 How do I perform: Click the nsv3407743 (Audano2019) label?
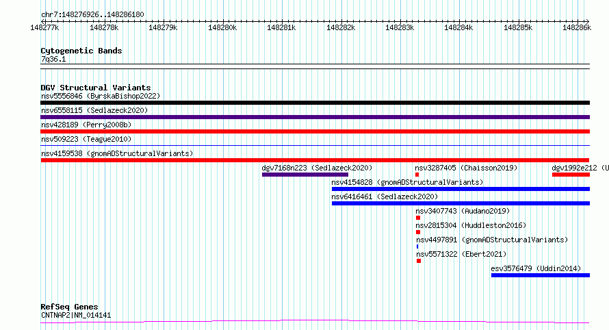pyautogui.click(x=463, y=211)
